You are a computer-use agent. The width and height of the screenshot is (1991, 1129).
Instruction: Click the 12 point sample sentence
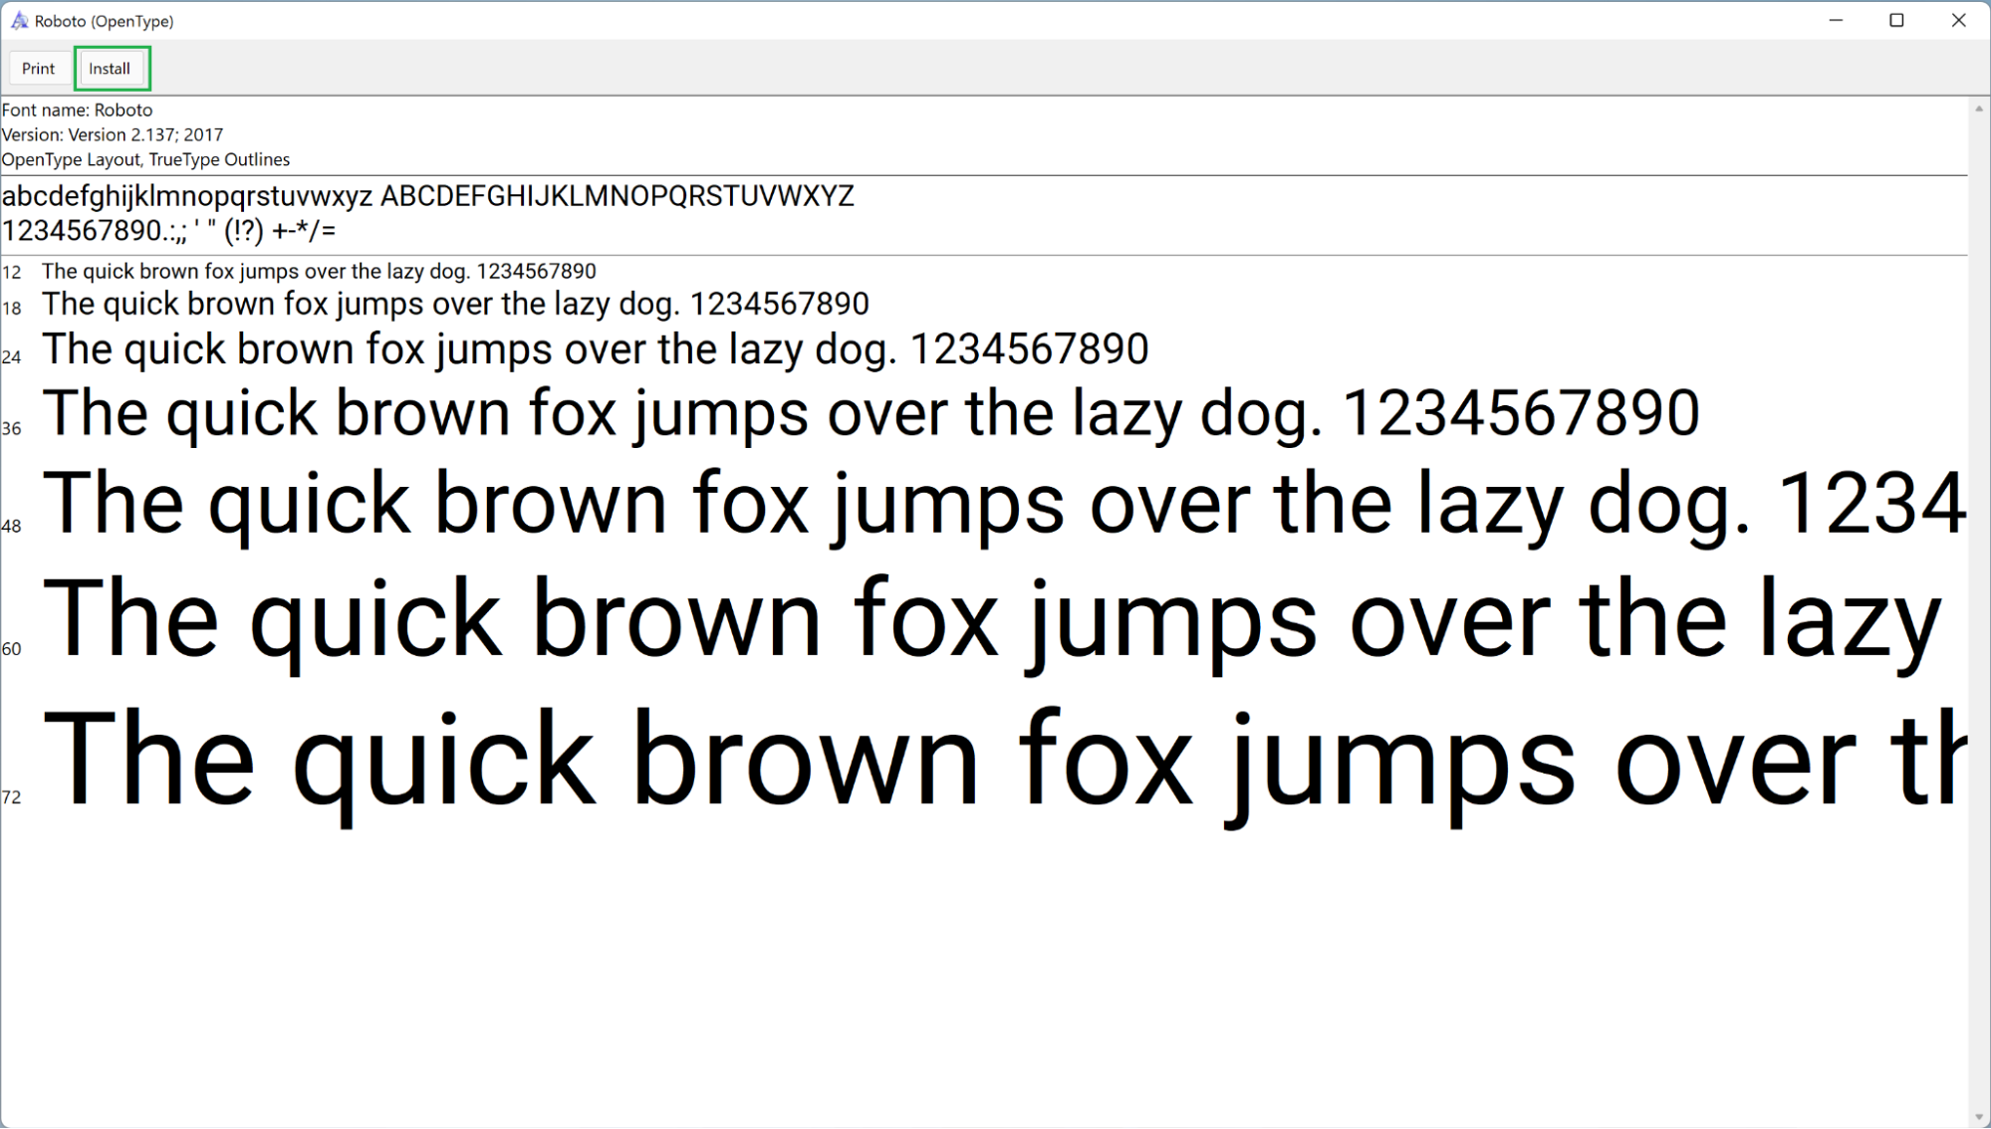click(x=319, y=271)
